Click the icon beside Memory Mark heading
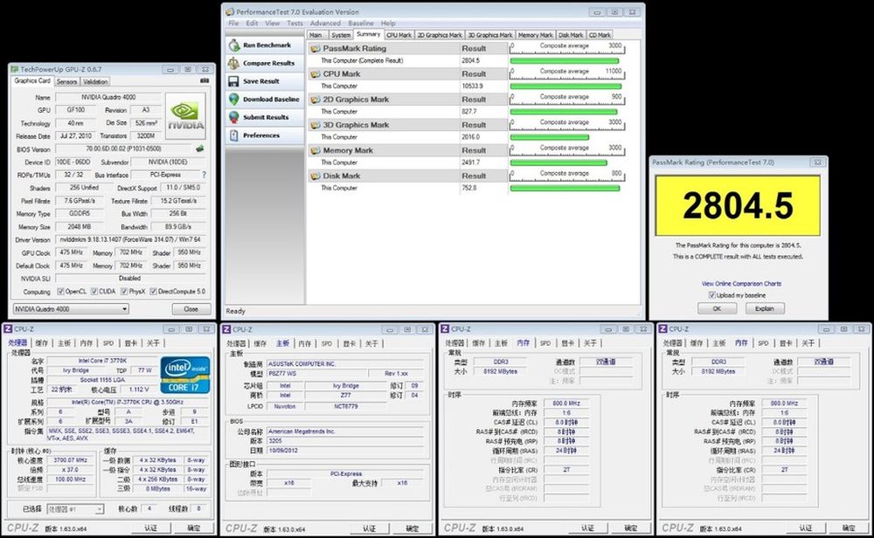Viewport: 874px width, 538px height. [316, 150]
